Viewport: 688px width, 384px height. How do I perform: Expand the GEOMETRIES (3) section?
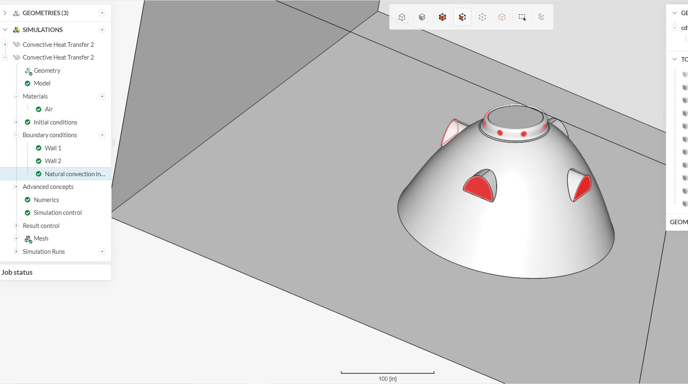5,13
